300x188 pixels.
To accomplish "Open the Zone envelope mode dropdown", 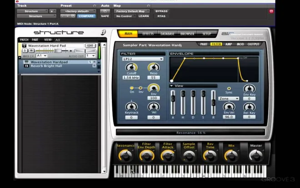I will (229, 99).
